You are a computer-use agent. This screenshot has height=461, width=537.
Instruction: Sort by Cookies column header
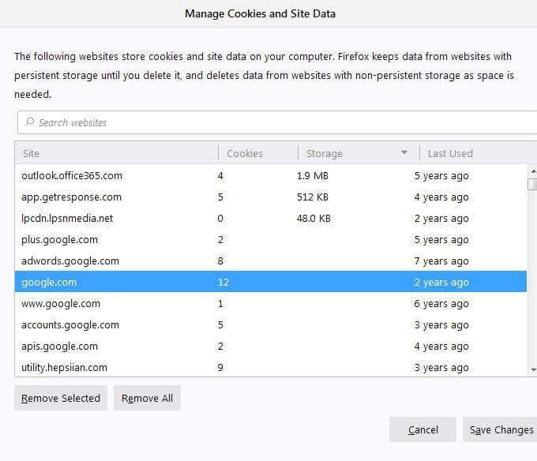click(x=257, y=153)
